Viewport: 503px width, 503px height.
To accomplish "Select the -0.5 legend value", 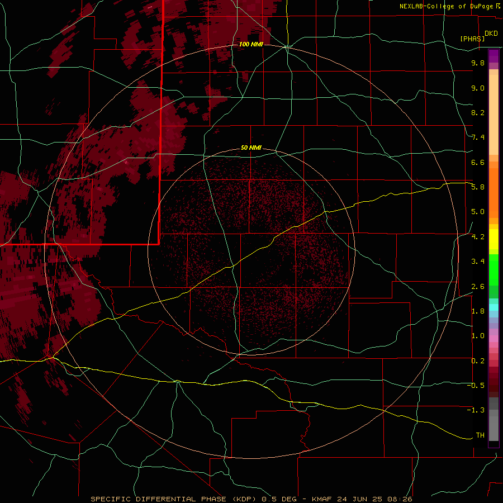I will click(476, 386).
